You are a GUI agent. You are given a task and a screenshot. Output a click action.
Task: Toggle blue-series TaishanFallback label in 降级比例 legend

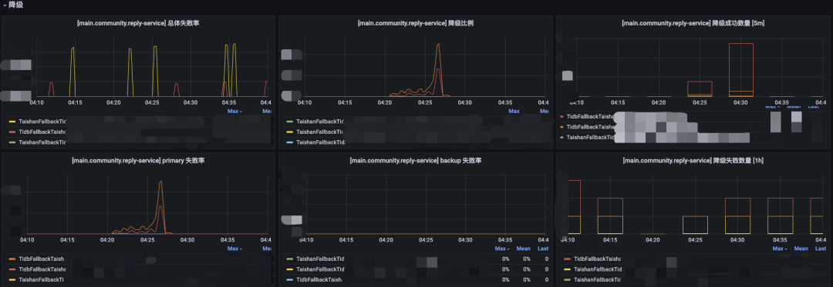(320, 142)
